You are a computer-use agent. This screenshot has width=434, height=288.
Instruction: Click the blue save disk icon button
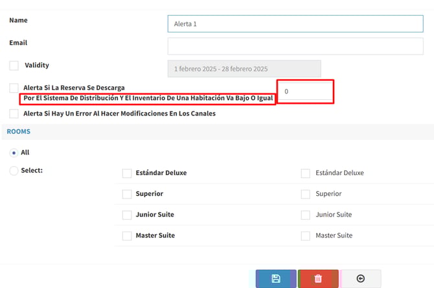pos(276,278)
